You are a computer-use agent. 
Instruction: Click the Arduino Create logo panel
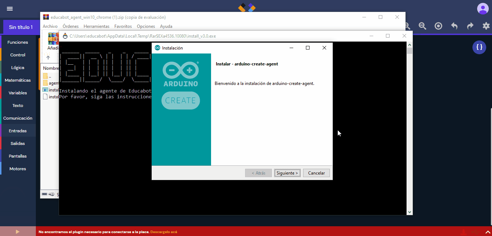[181, 110]
